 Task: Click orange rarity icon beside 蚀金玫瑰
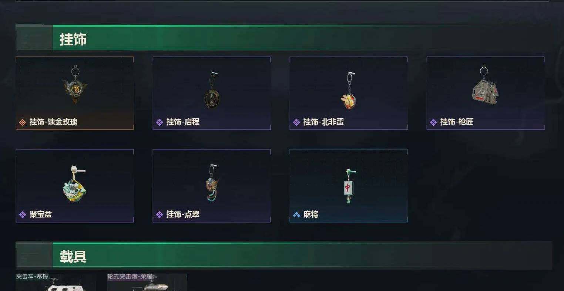pos(22,122)
